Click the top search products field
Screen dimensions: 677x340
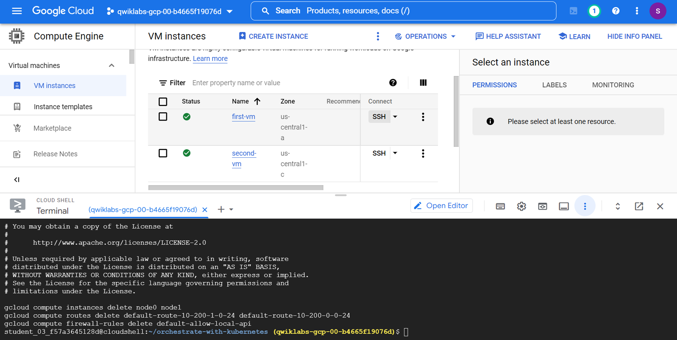(x=403, y=11)
